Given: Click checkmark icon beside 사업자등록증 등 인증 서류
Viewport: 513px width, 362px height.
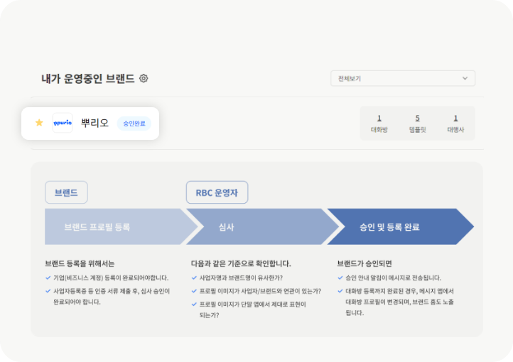Looking at the screenshot, I should pyautogui.click(x=48, y=291).
